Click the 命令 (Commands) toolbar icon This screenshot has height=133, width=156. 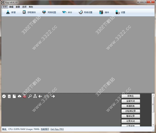(64, 12)
